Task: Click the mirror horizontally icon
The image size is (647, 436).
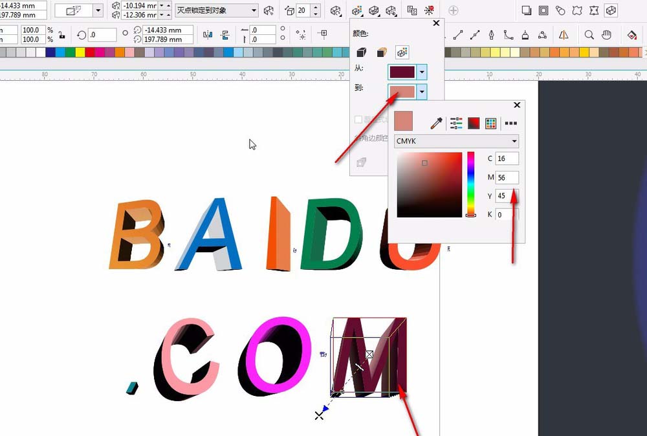Action: 208,35
